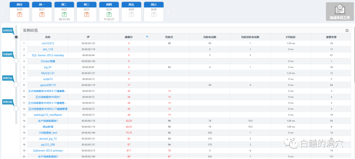Image resolution: width=355 pixels, height=159 pixels.
Task: Click the 9/25 grey checklist icon
Action: point(131,14)
